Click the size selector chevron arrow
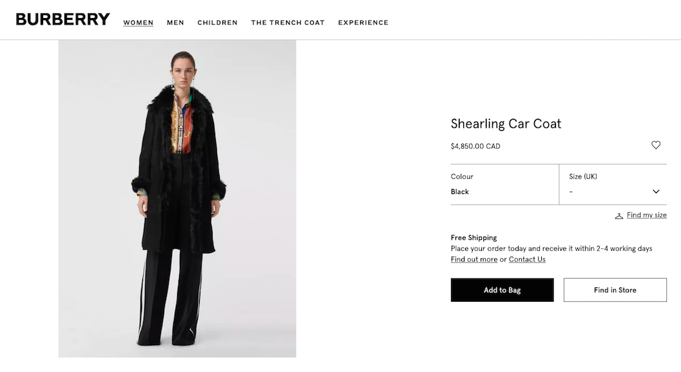The height and width of the screenshot is (372, 681). 656,191
